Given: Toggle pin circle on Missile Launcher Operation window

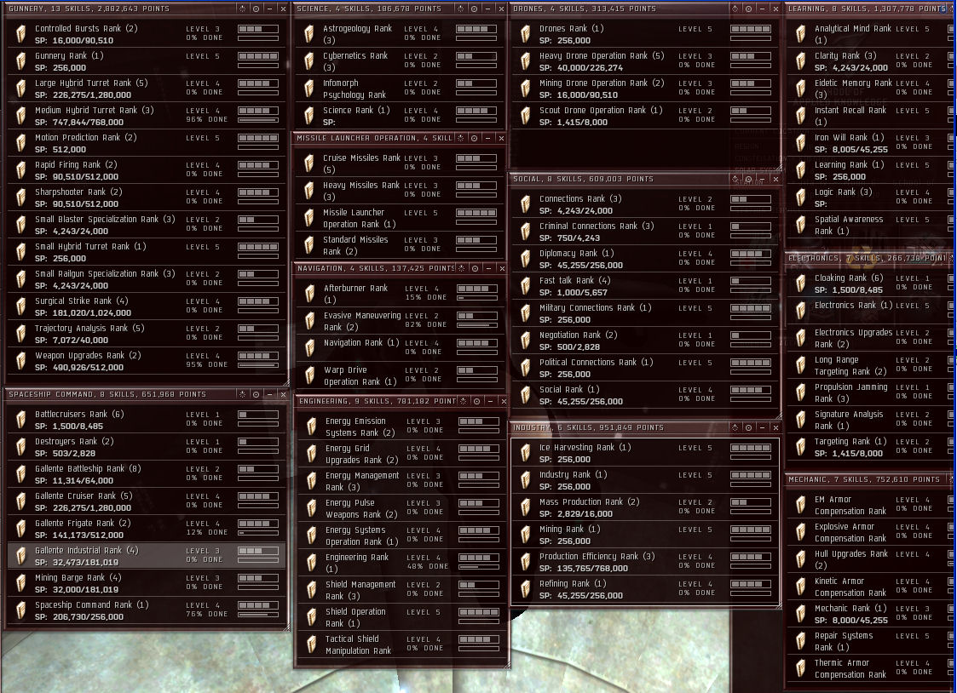Looking at the screenshot, I should click(474, 139).
